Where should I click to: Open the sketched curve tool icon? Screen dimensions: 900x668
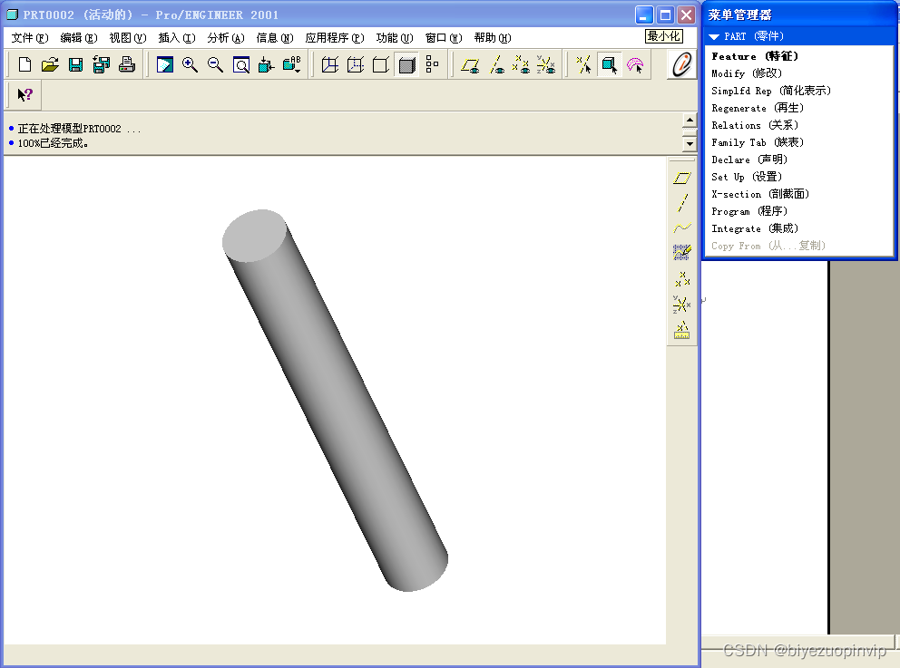[682, 253]
